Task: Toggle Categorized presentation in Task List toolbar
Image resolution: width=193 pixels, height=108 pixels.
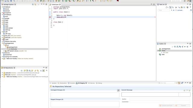Action: click(170, 7)
